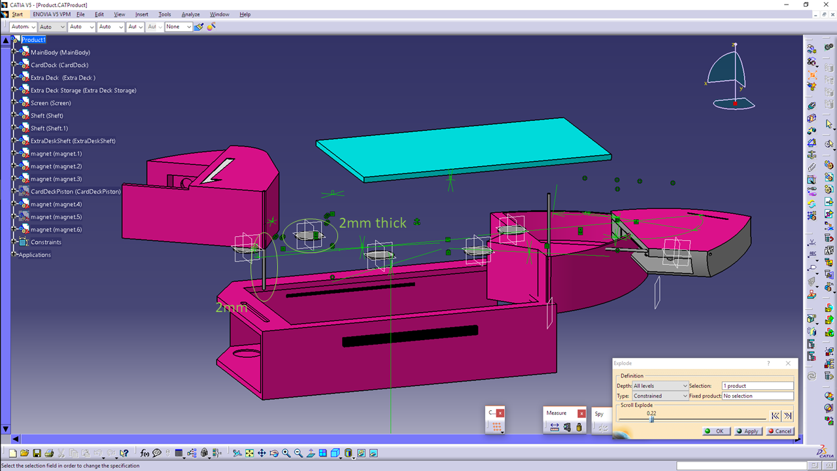Click the Measure Inertia weight icon
The image size is (837, 471).
click(579, 427)
